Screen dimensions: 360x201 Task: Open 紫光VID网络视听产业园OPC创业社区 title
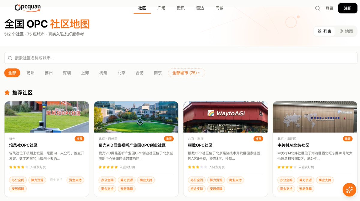pos(132,145)
